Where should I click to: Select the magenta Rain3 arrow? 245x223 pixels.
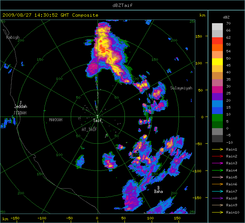click(218, 163)
